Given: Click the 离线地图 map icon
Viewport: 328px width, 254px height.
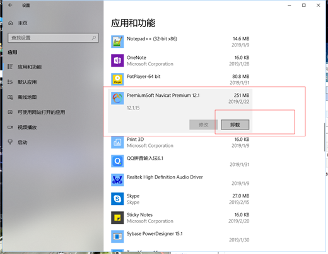Looking at the screenshot, I should [10, 97].
